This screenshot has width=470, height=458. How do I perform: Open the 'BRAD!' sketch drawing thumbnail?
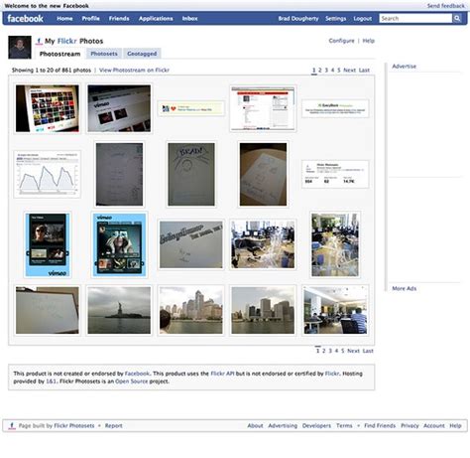[191, 174]
